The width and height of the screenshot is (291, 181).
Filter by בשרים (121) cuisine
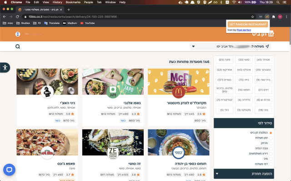224,80
